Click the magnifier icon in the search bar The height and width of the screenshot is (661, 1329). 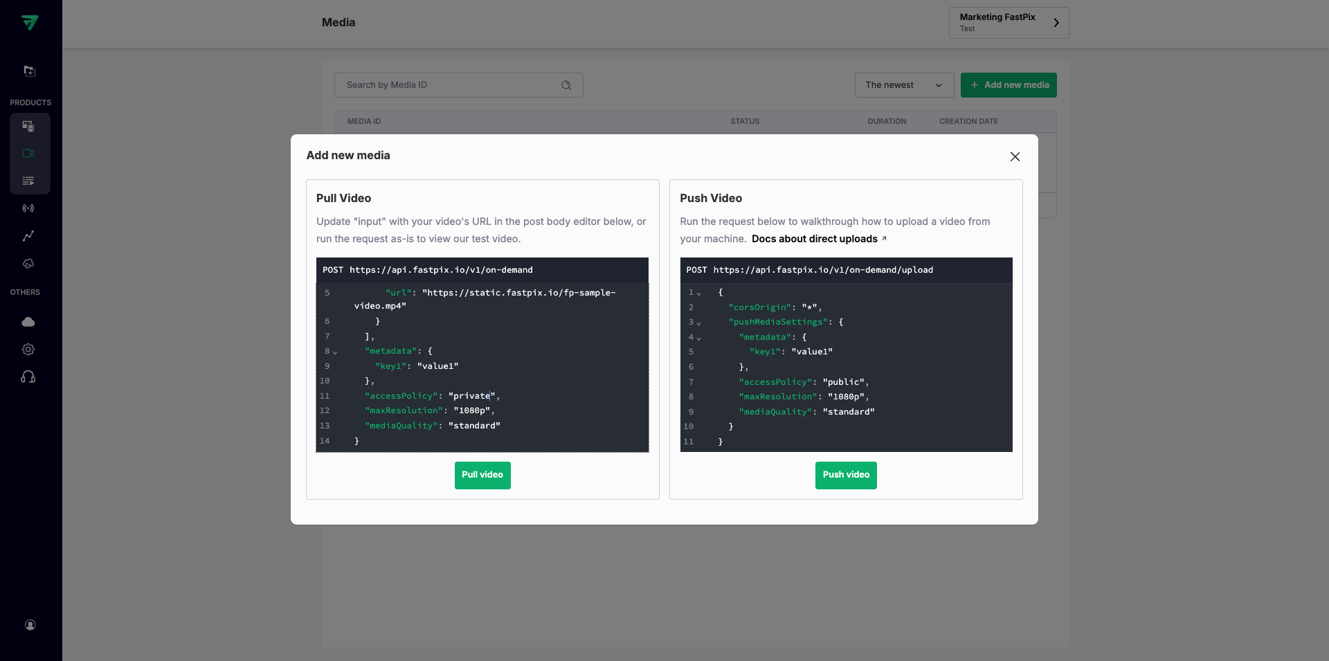coord(566,84)
